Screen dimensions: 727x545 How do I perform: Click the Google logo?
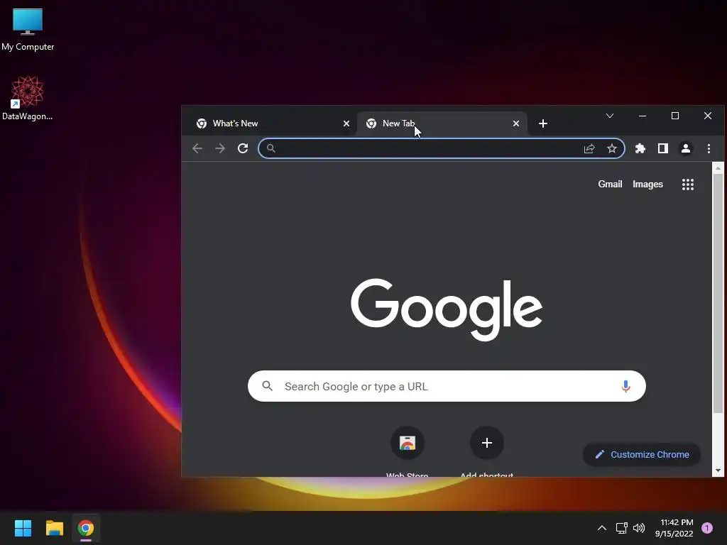click(x=447, y=309)
